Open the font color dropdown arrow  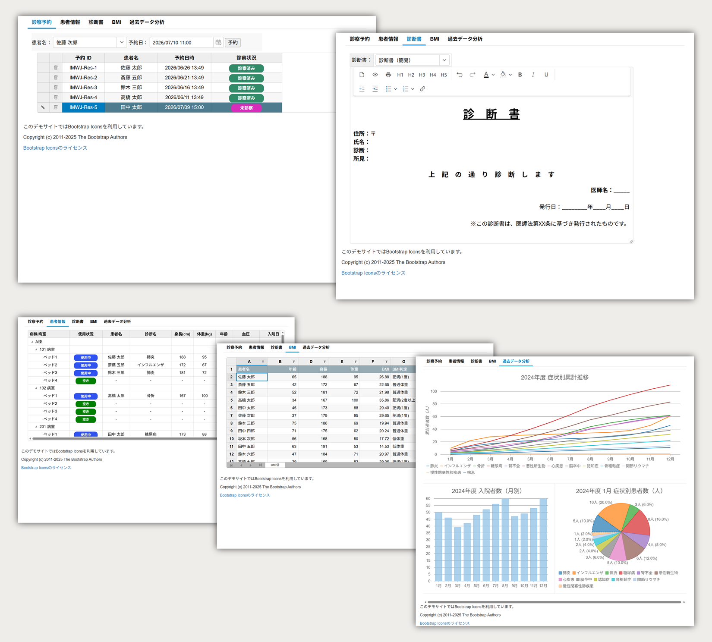(493, 75)
